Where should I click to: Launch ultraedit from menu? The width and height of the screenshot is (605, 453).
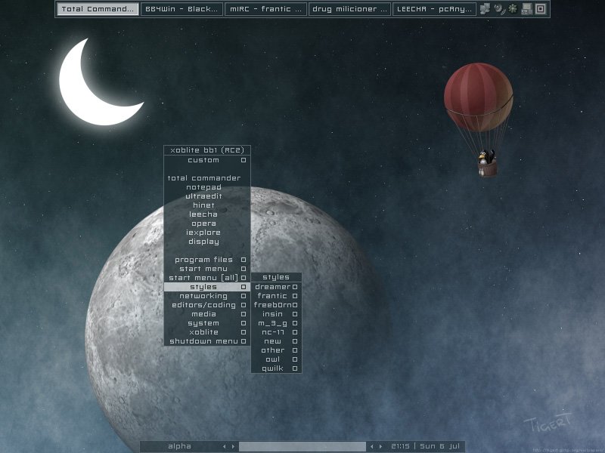207,196
